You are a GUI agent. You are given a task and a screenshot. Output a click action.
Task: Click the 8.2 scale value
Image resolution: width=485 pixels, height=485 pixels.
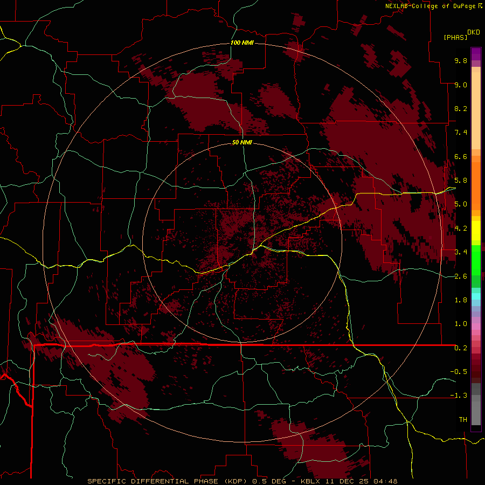pyautogui.click(x=461, y=108)
